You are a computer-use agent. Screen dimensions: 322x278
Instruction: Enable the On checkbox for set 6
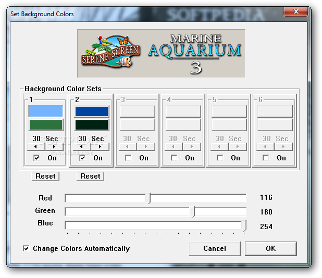pos(266,158)
